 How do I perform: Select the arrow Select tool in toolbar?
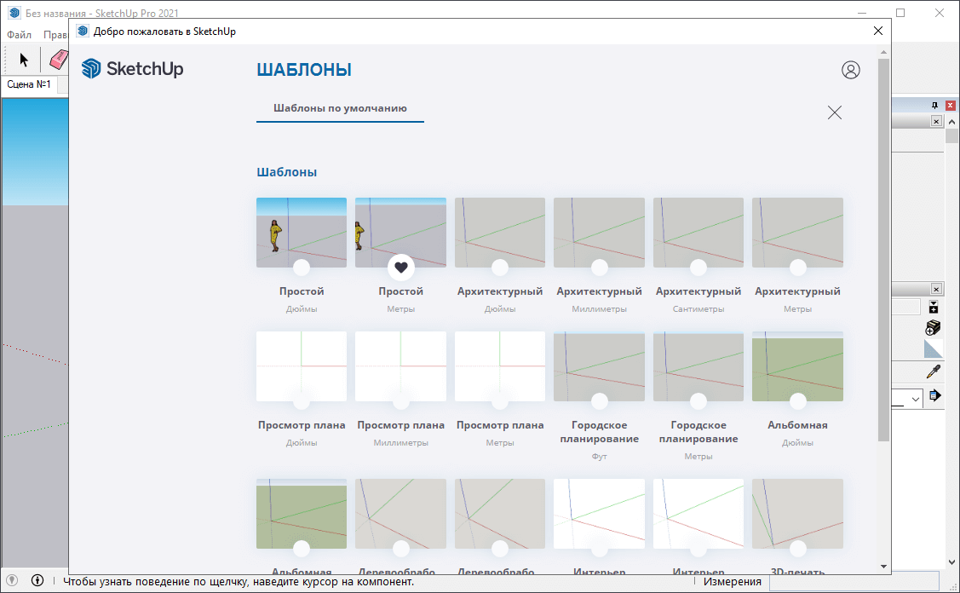(24, 60)
